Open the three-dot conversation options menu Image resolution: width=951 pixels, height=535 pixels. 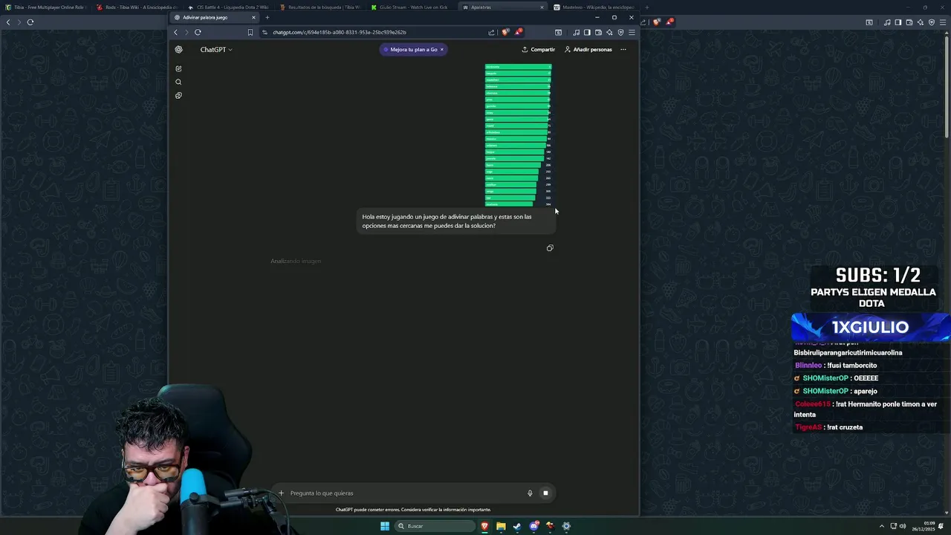623,50
